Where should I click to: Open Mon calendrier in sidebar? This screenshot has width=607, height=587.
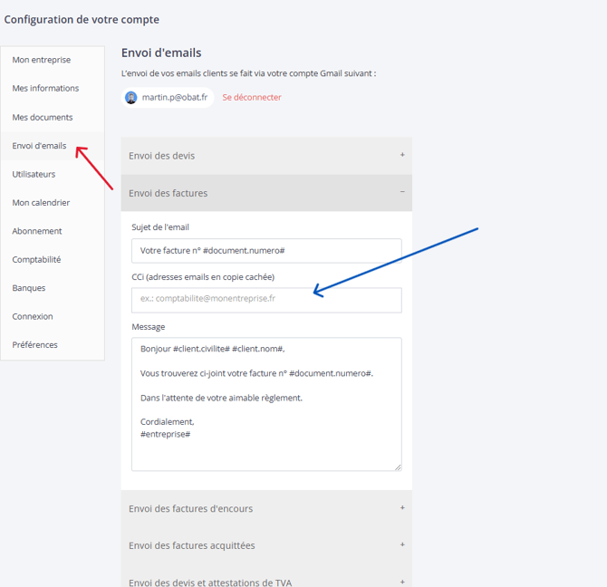click(x=41, y=203)
